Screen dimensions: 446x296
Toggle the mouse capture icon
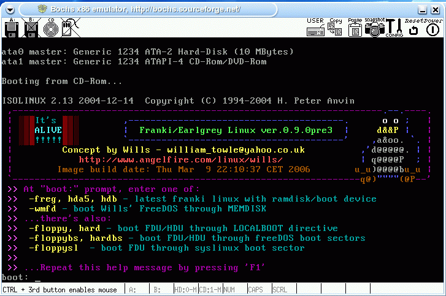tap(70, 28)
